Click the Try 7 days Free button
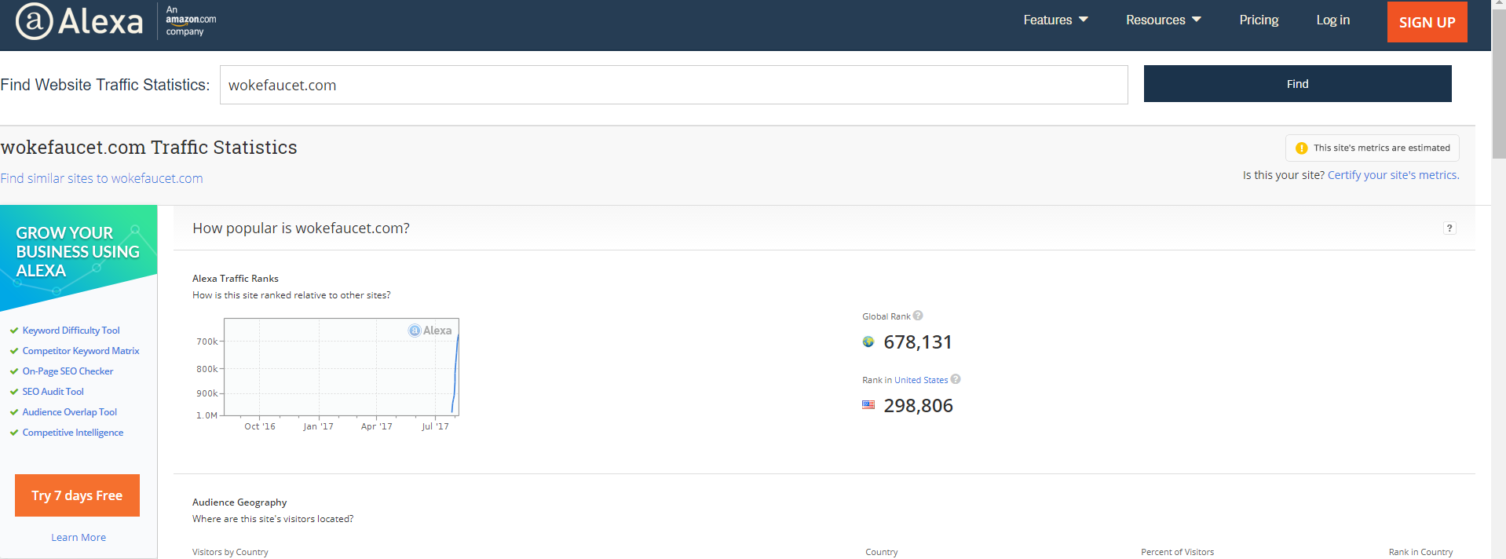The image size is (1506, 559). pyautogui.click(x=77, y=495)
